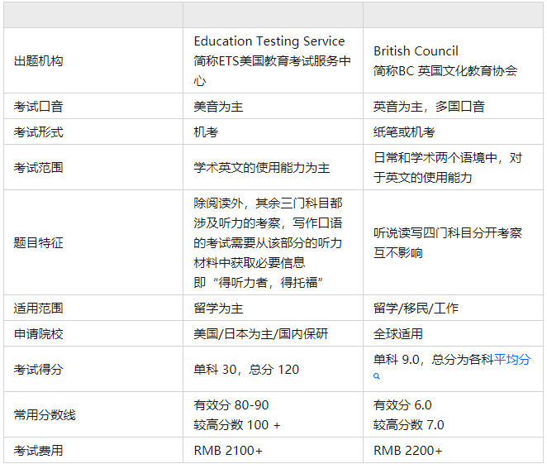Click the 全球适用 cell
Screen dimensions: 547x464
coord(453,334)
